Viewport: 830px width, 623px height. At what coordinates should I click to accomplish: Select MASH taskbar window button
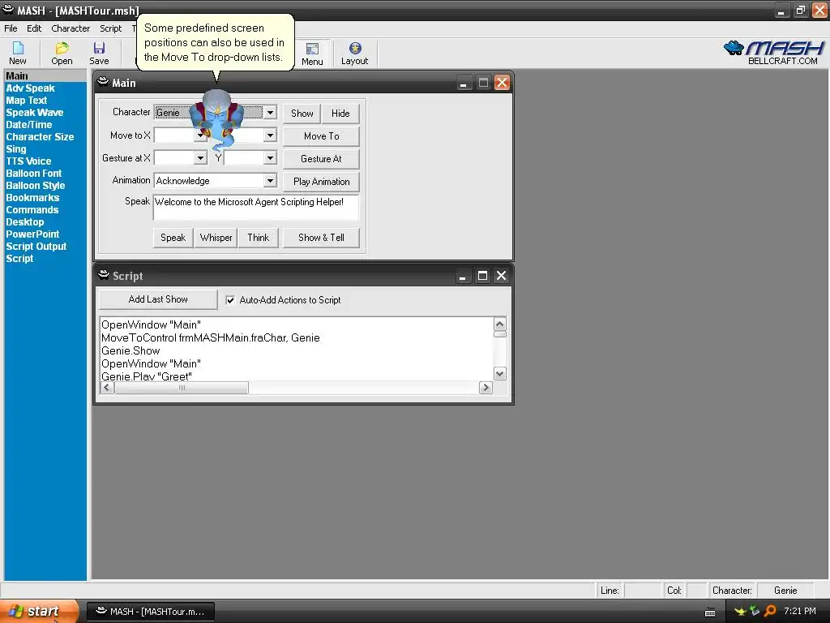pyautogui.click(x=151, y=612)
